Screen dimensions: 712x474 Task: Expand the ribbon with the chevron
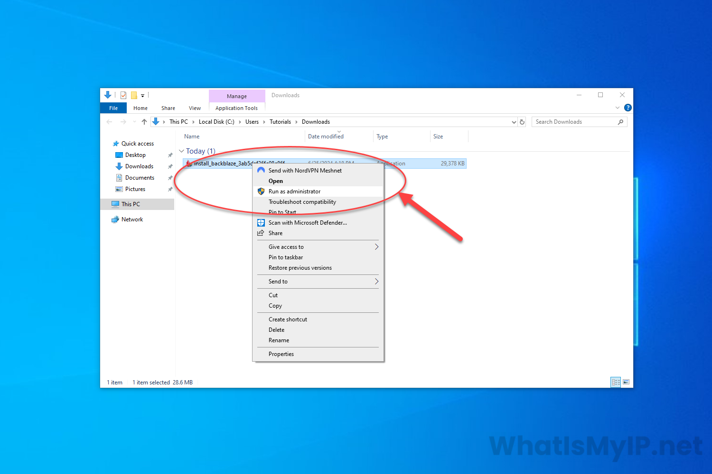click(x=618, y=108)
